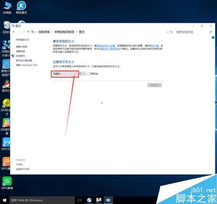Click the 使用这些显示设置 hyperlink
The width and height of the screenshot is (217, 204).
106,46
